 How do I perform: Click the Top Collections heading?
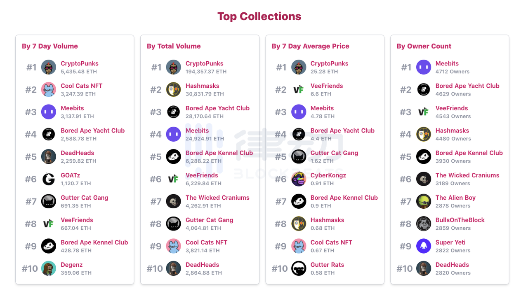coord(259,16)
